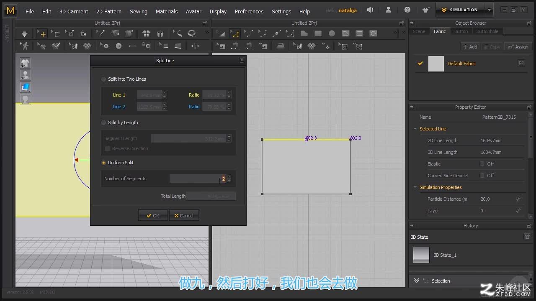536x301 pixels.
Task: Expand the Selection panel chevron
Action: click(x=417, y=281)
